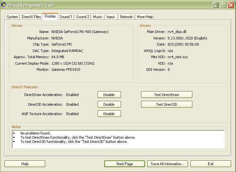
Task: Open the Music tab
Action: click(97, 17)
